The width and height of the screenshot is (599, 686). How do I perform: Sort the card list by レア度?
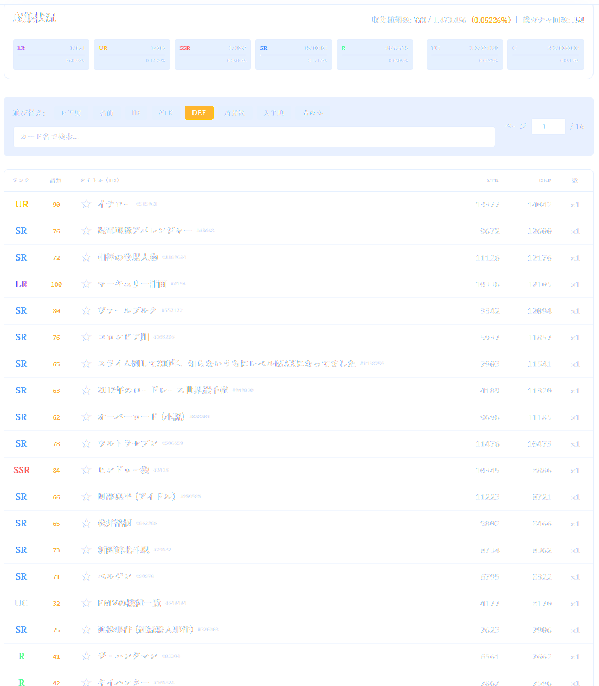(71, 113)
